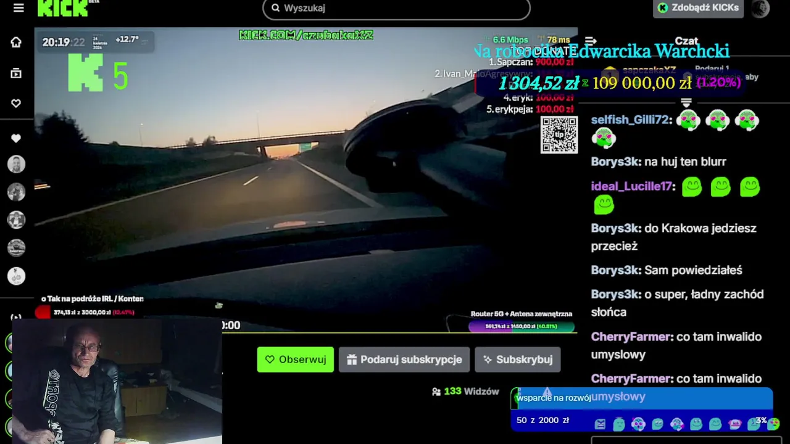Screen dimensions: 790x444
Task: Click the Czat header title
Action: (x=686, y=41)
